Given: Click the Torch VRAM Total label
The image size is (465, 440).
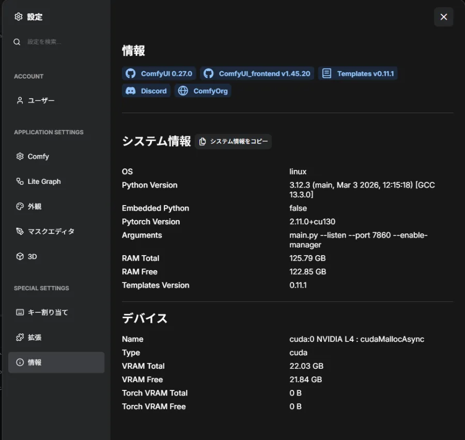Looking at the screenshot, I should pos(155,393).
